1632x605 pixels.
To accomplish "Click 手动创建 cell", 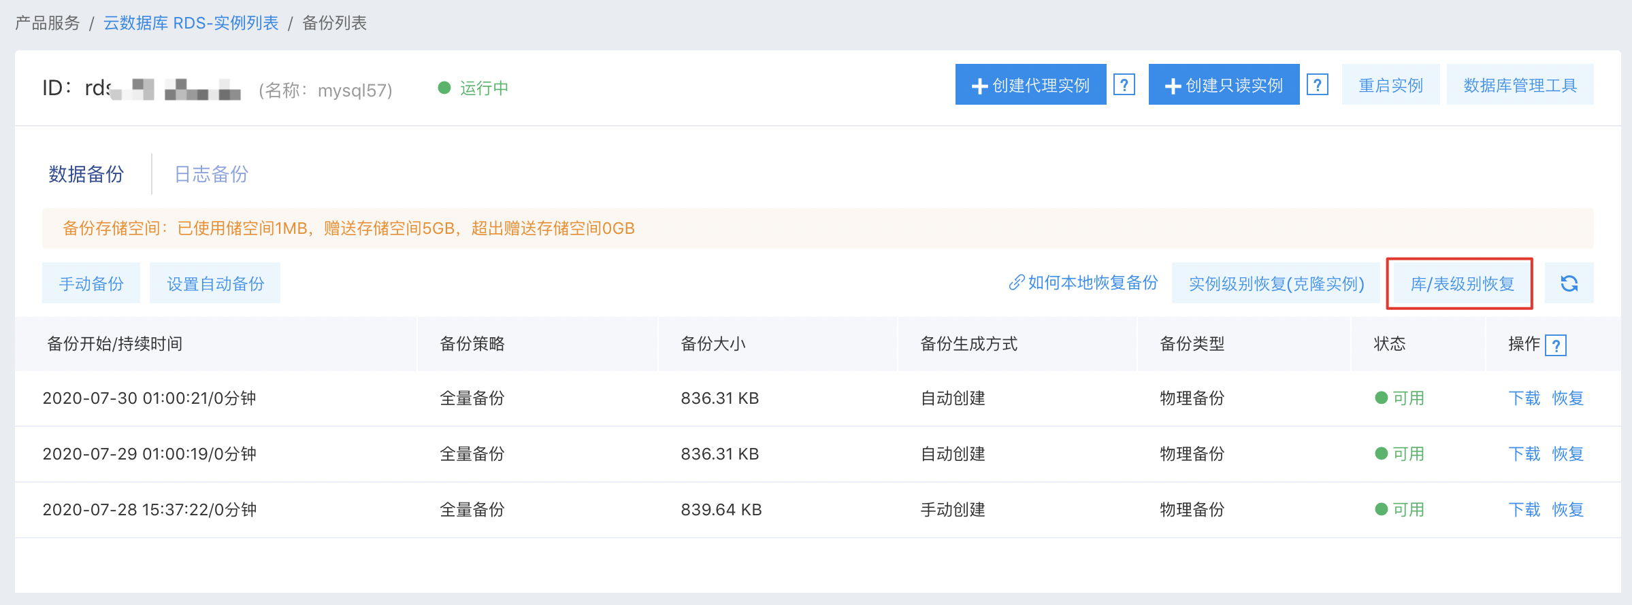I will tap(953, 509).
